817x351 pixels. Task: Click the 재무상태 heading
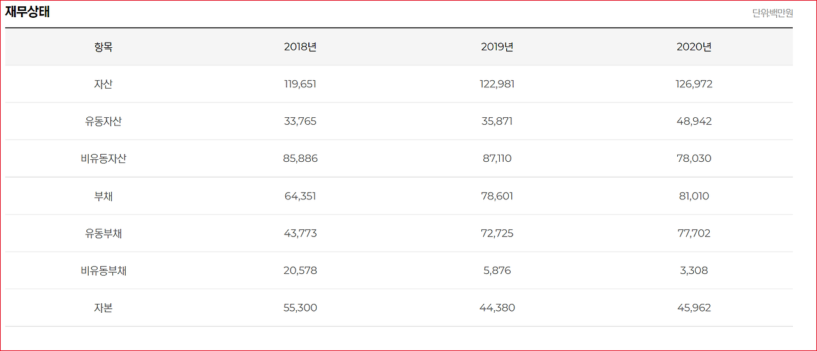pos(27,12)
